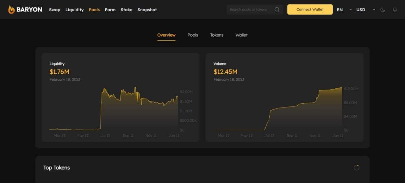Viewport: 405px width, 183px height.
Task: Open the Snapshot page
Action: (147, 10)
